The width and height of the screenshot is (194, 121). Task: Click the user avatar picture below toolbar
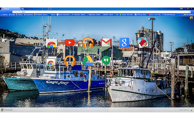pos(191,18)
